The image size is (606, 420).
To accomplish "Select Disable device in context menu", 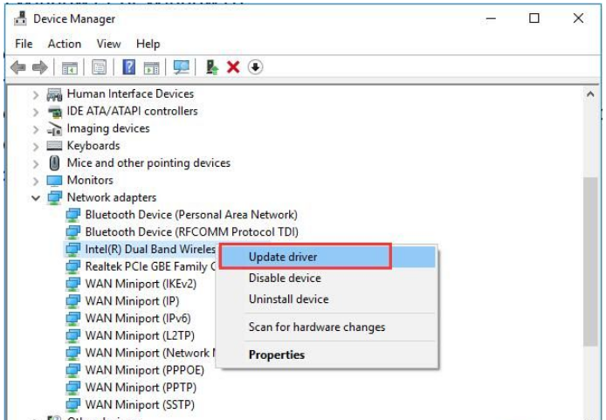I will click(285, 279).
